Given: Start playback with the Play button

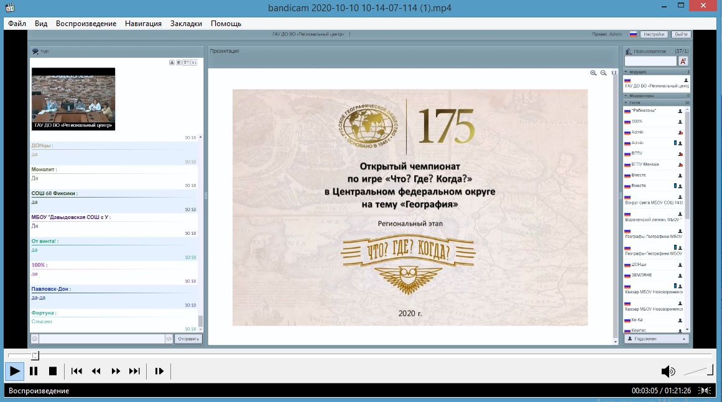Looking at the screenshot, I should click(14, 371).
